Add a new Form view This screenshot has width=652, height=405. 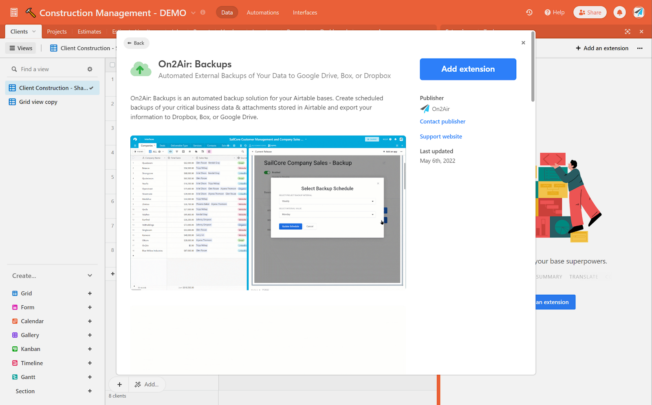coord(90,307)
